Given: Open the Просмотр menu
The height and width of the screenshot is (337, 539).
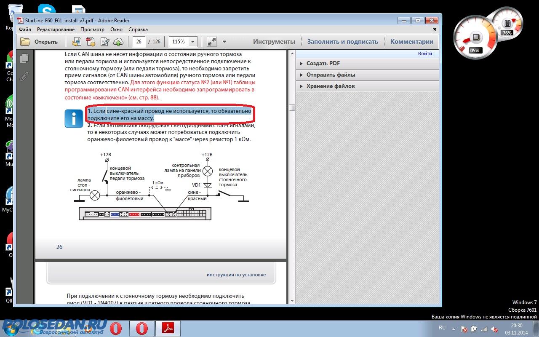Looking at the screenshot, I should 92,29.
